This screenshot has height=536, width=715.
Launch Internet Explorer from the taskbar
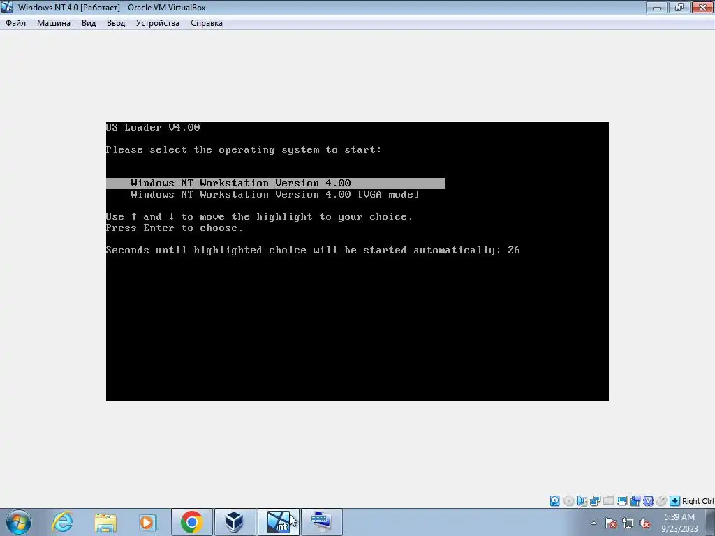click(x=62, y=522)
